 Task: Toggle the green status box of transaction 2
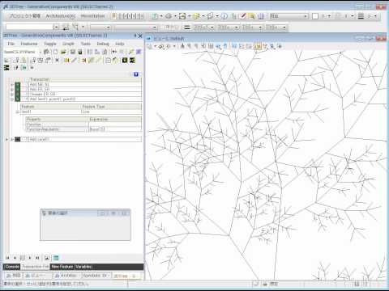click(x=18, y=90)
